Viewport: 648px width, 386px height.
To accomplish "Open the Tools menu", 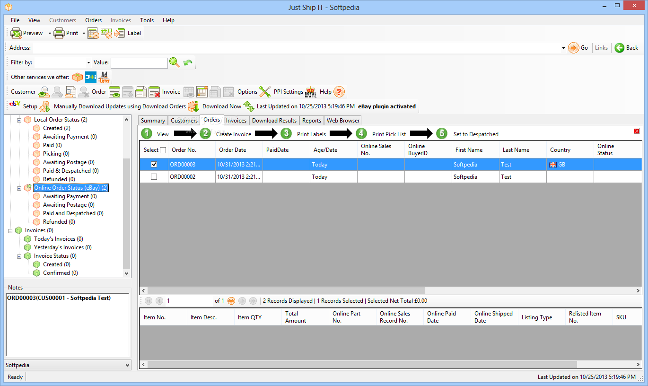I will coord(147,20).
